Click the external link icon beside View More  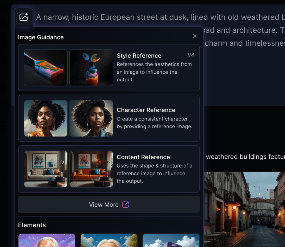coord(126,205)
